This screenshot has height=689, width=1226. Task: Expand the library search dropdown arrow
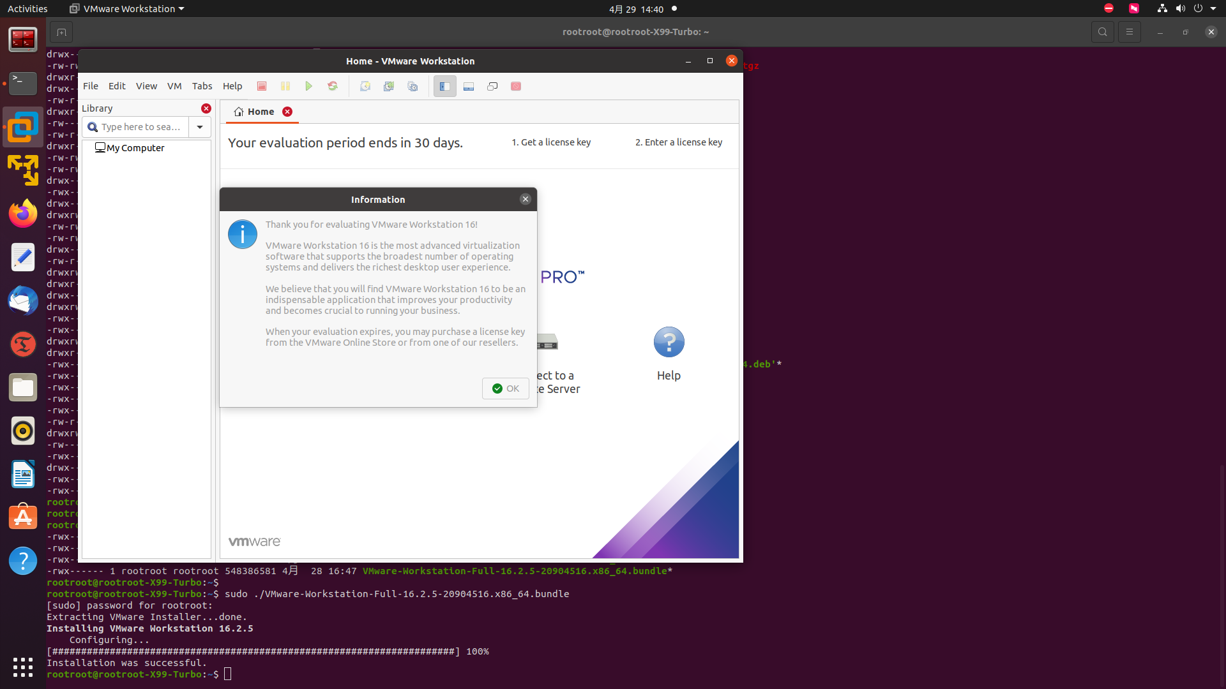coord(200,127)
